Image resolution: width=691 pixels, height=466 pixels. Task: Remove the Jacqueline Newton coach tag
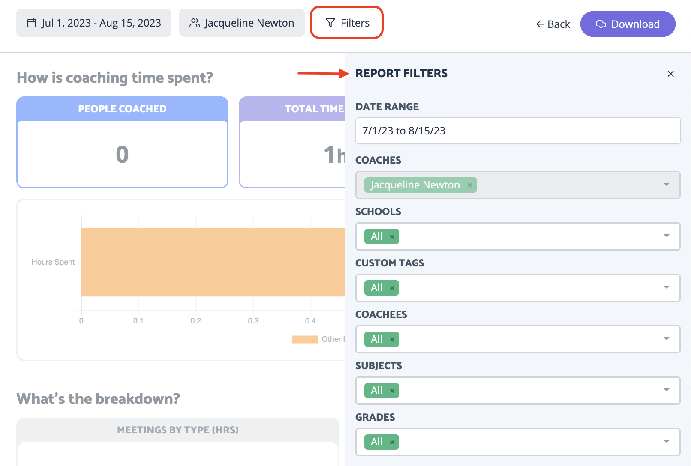pos(470,185)
